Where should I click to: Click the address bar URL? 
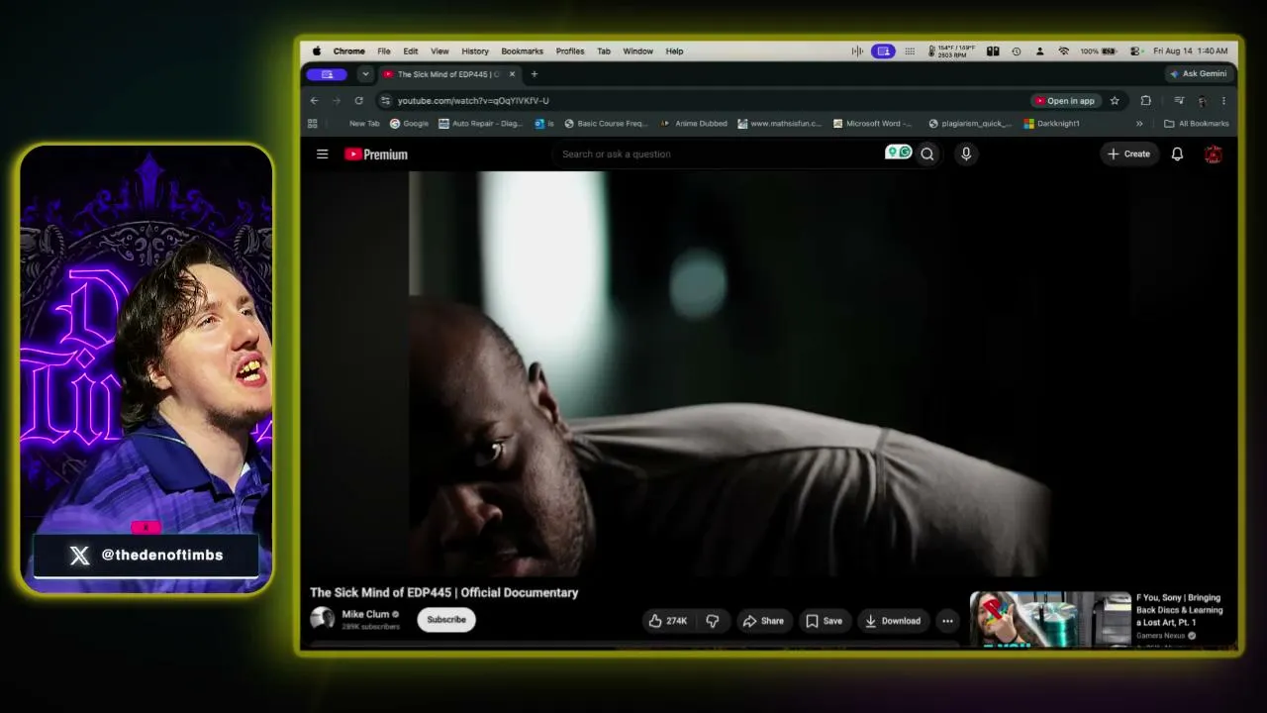[x=473, y=100]
